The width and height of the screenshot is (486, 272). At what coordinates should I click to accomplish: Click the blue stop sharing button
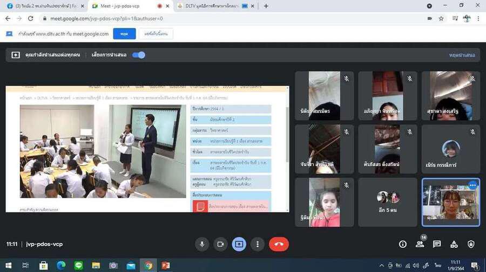click(124, 33)
